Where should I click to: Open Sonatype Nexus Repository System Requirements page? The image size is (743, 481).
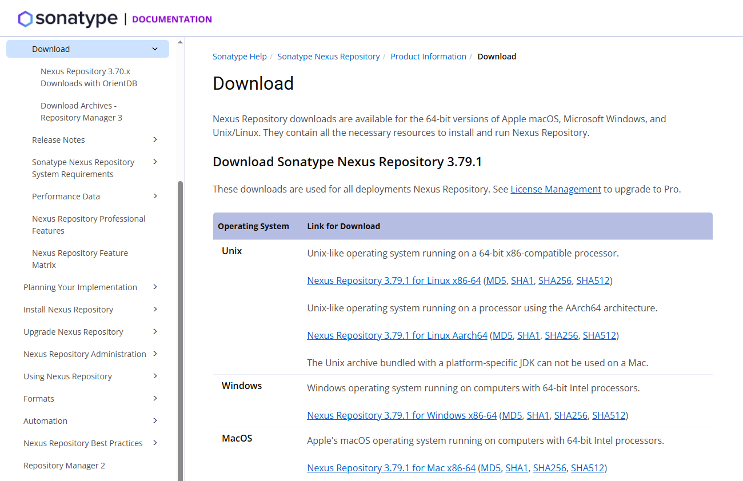(x=83, y=168)
